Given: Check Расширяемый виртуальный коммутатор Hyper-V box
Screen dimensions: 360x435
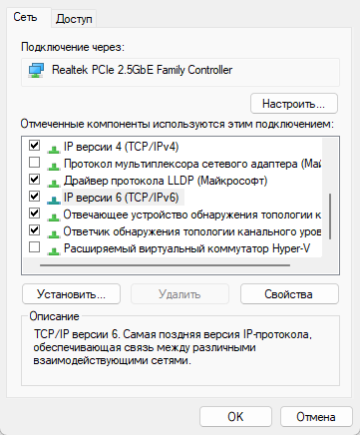Looking at the screenshot, I should pyautogui.click(x=35, y=247).
